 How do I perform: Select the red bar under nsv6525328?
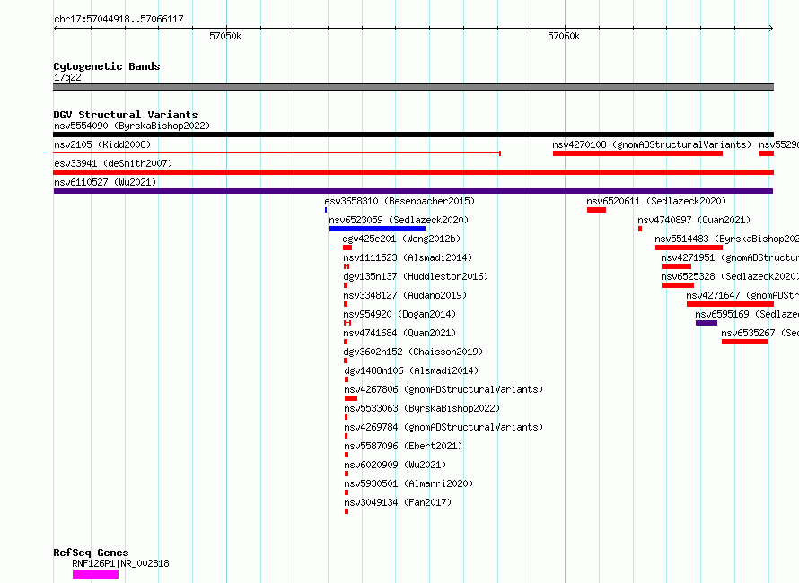click(x=678, y=285)
